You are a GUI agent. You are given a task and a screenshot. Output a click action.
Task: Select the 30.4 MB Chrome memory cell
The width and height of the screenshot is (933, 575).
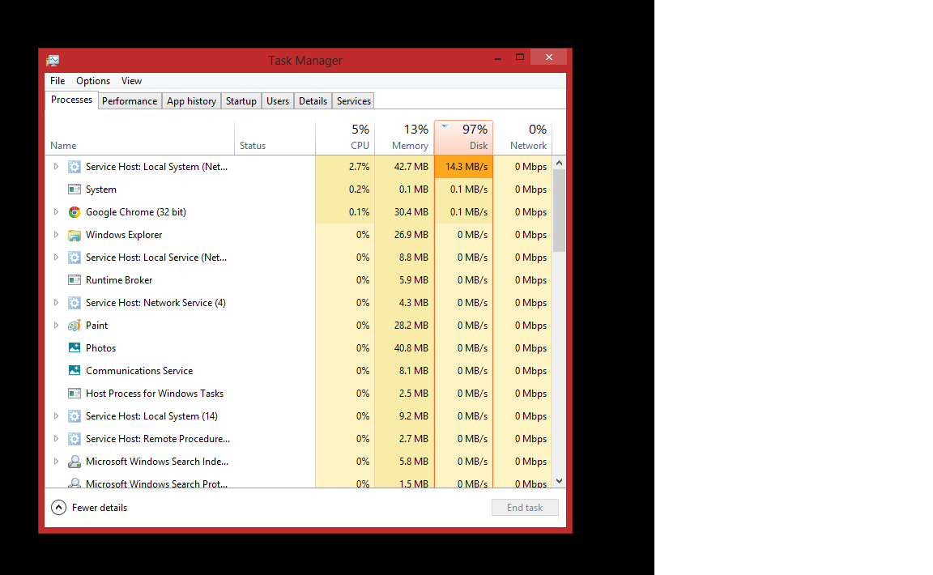(x=405, y=212)
